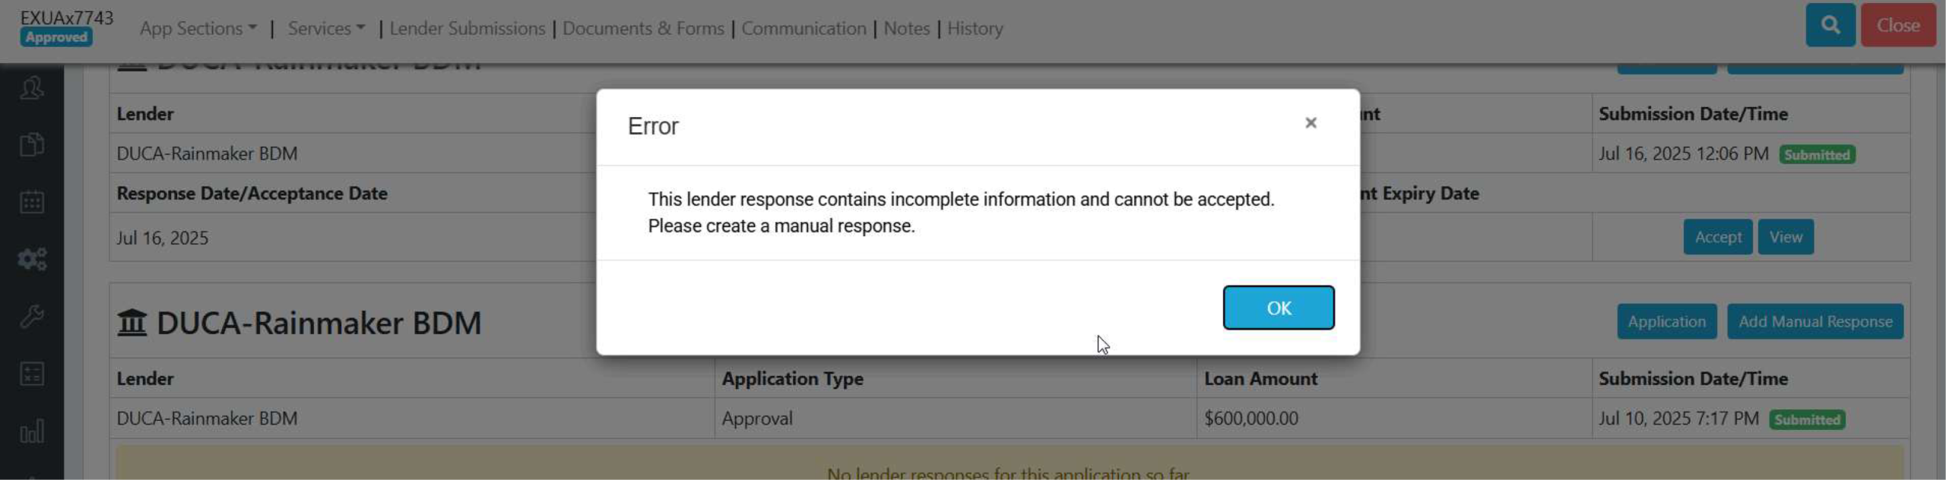Open the gears settings sidebar icon

(32, 259)
